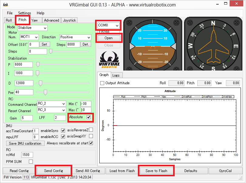Click the Pwr slider track
The width and height of the screenshot is (246, 183).
pyautogui.click(x=63, y=92)
